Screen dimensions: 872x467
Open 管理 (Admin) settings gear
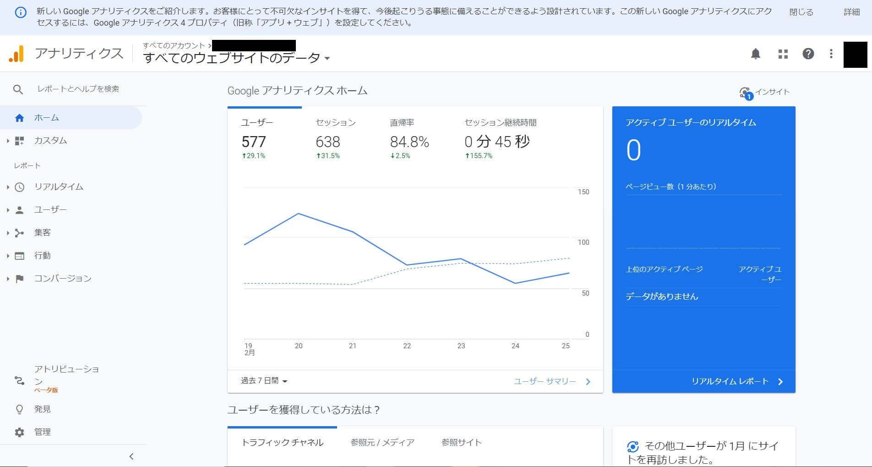pos(43,431)
